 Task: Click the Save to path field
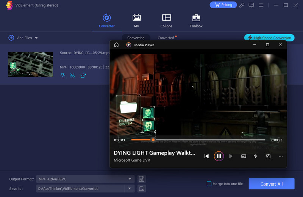click(81, 189)
